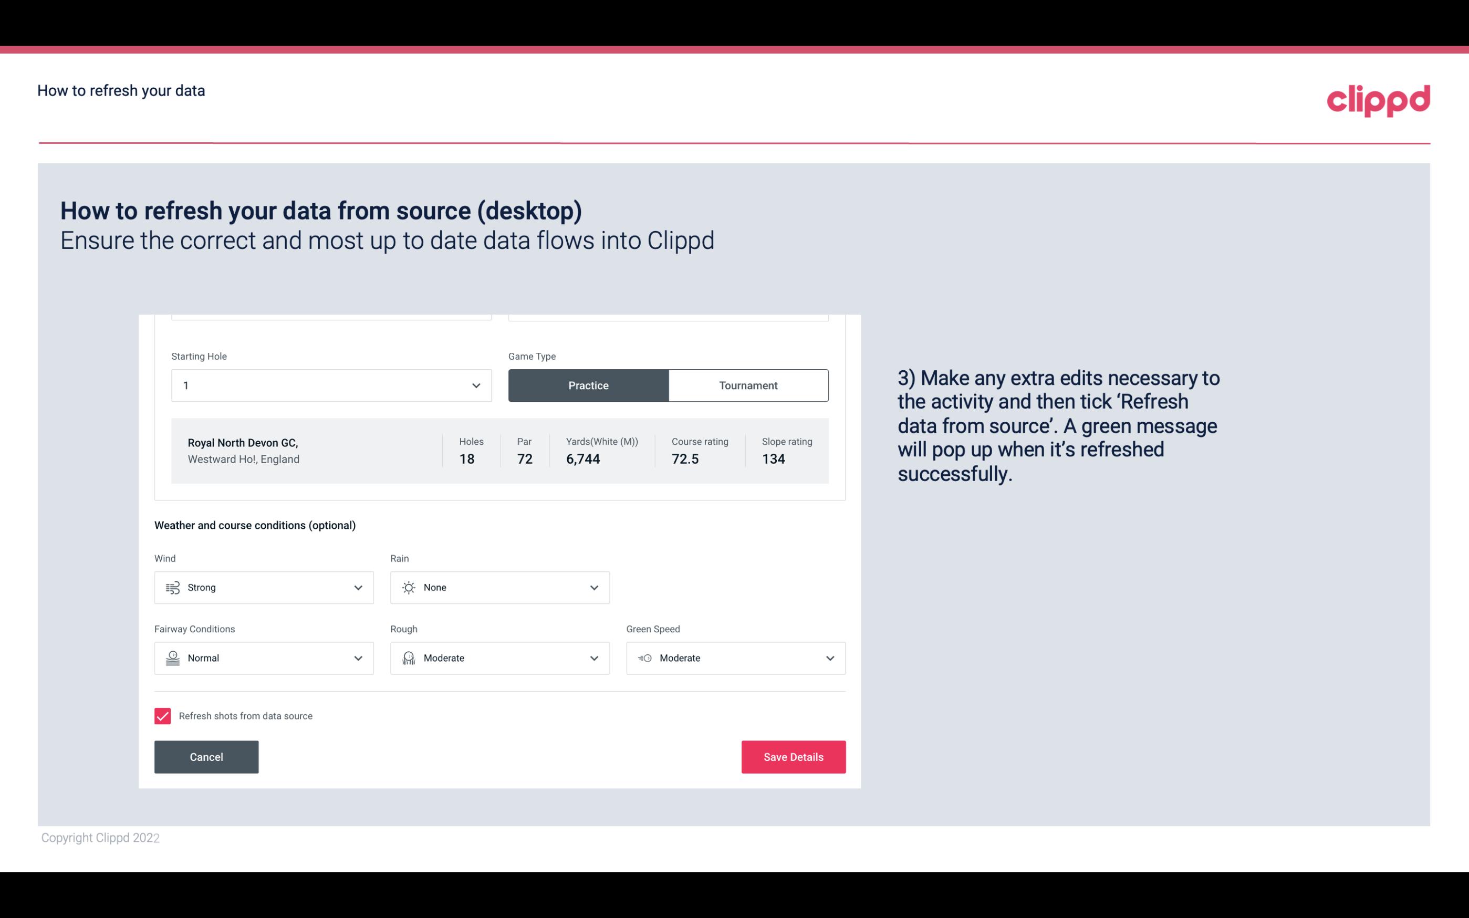The height and width of the screenshot is (918, 1469).
Task: Click the wind condition icon
Action: [x=172, y=587]
